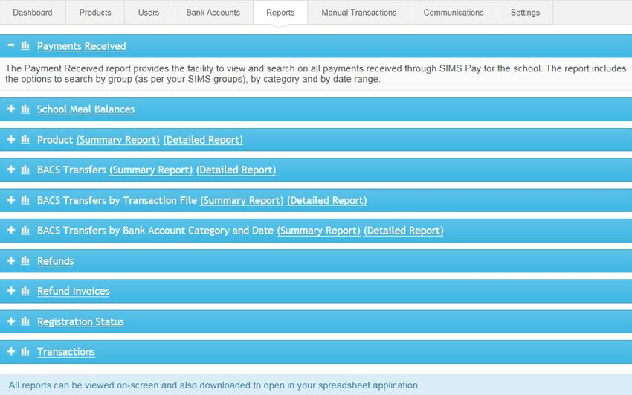Open the Bank Accounts tab
This screenshot has height=395, width=632.
click(x=213, y=13)
